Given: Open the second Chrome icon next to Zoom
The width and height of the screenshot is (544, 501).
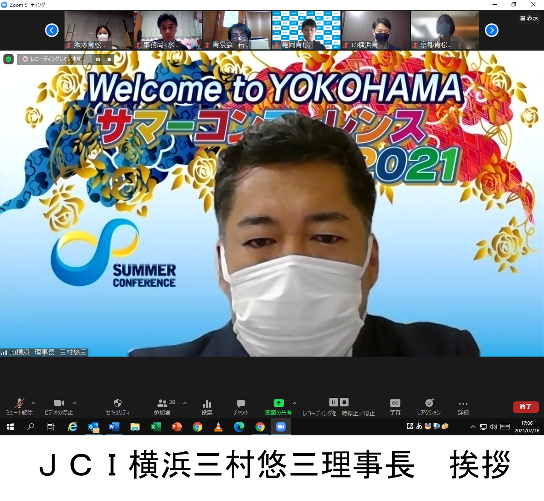Looking at the screenshot, I should 260,427.
